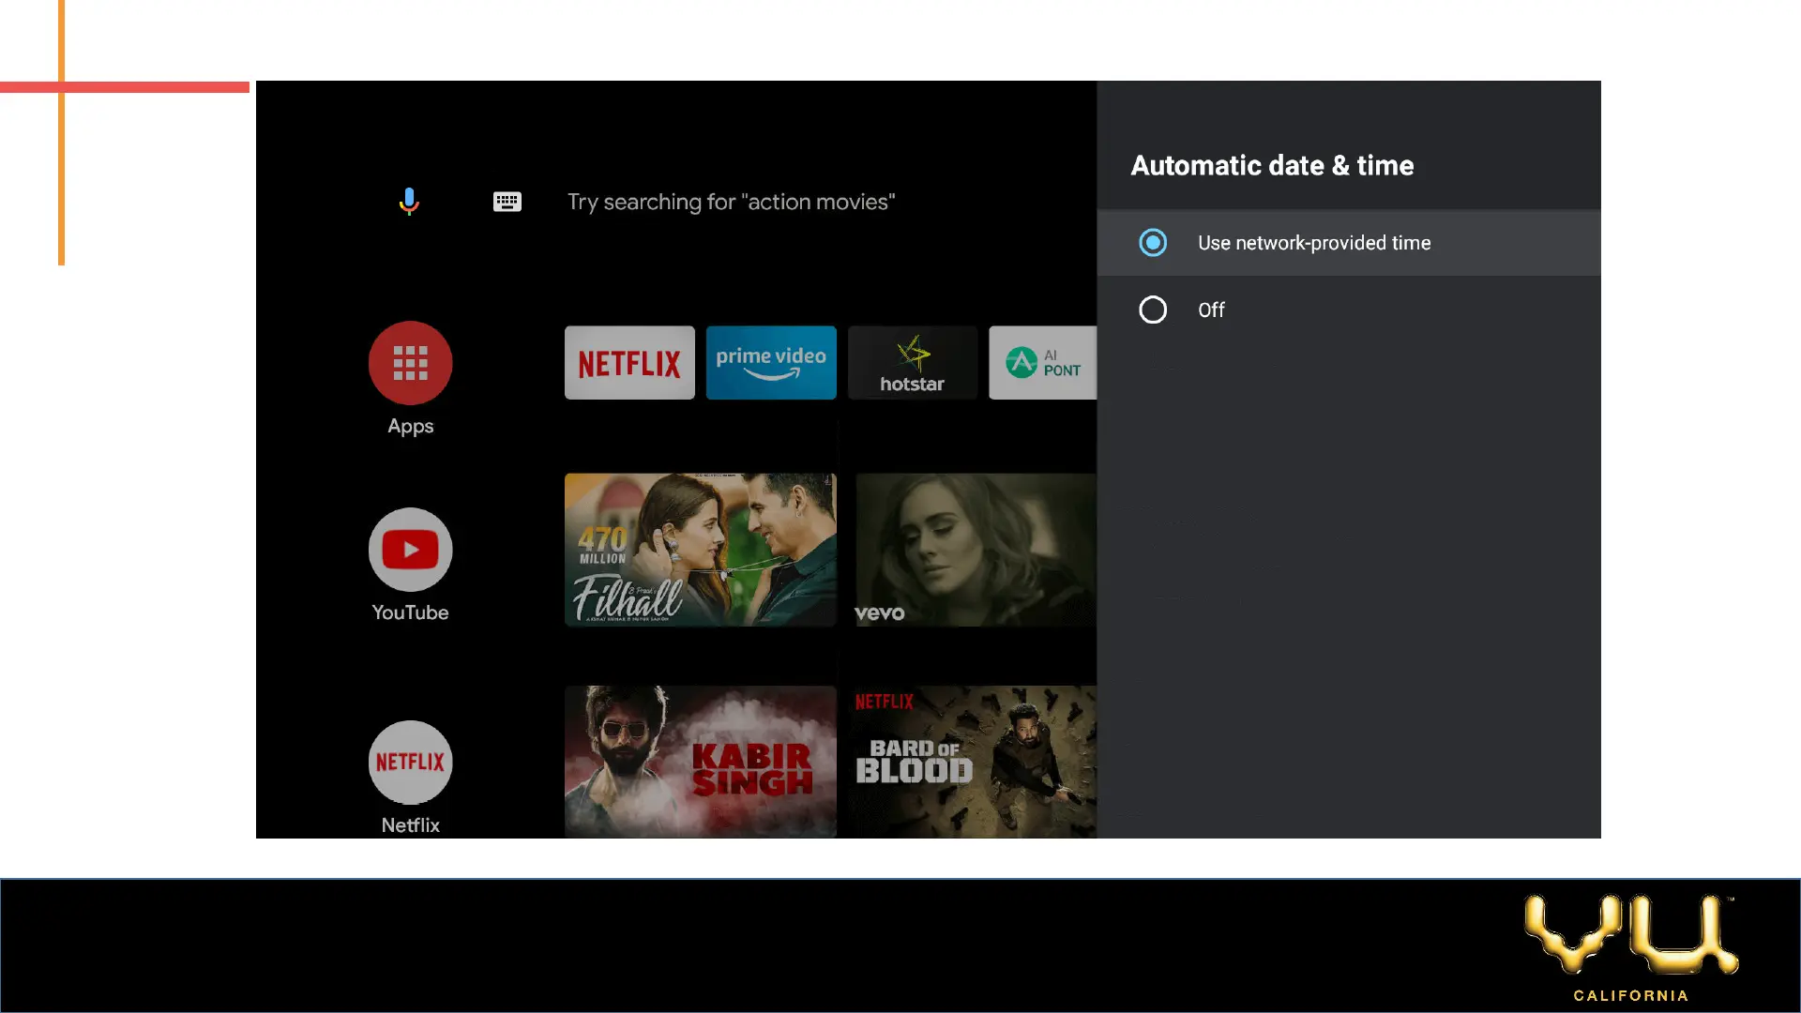Open the keyboard search icon
Image resolution: width=1801 pixels, height=1013 pixels.
pos(507,202)
